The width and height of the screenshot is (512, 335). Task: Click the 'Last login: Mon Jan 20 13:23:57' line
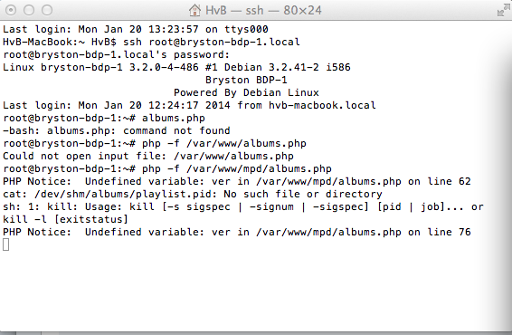pos(136,29)
